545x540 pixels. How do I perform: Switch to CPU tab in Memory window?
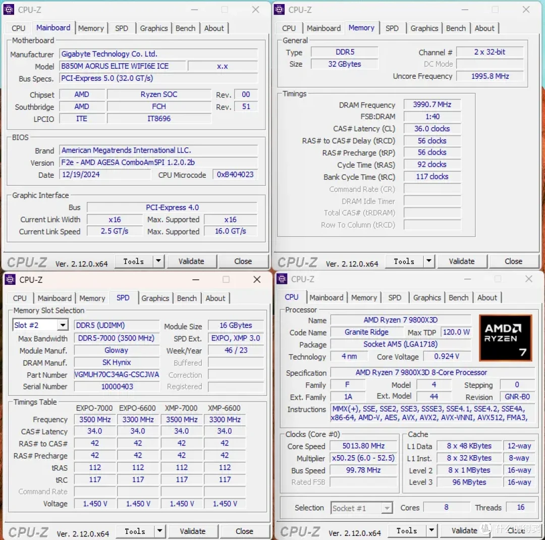(x=289, y=28)
